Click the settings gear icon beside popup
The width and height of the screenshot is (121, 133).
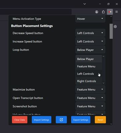(115, 27)
